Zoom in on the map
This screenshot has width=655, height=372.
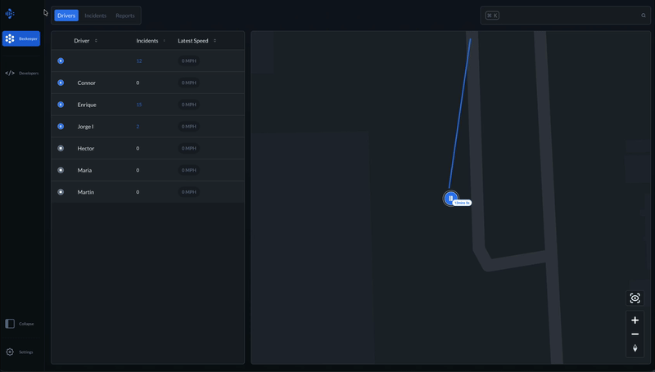635,320
